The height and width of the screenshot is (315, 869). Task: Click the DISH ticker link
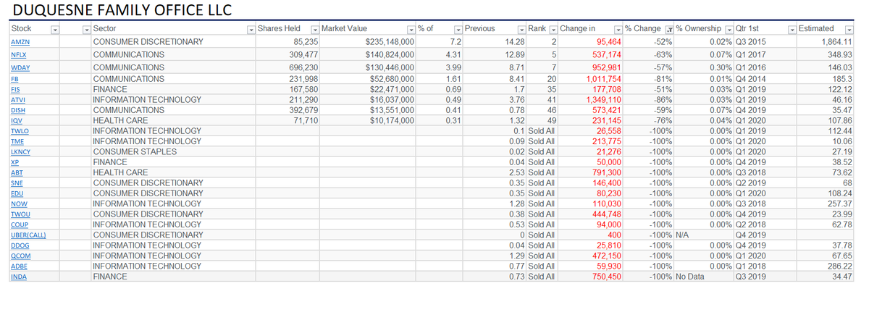coord(18,110)
